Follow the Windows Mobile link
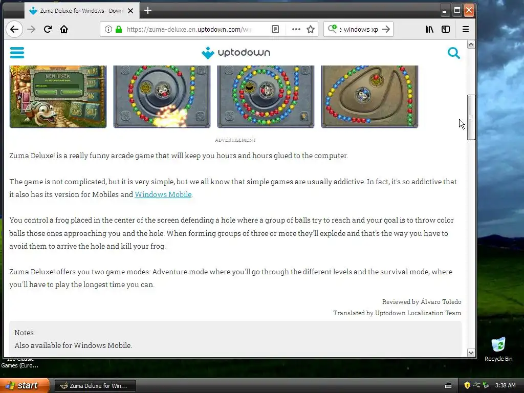Image resolution: width=524 pixels, height=393 pixels. 163,194
